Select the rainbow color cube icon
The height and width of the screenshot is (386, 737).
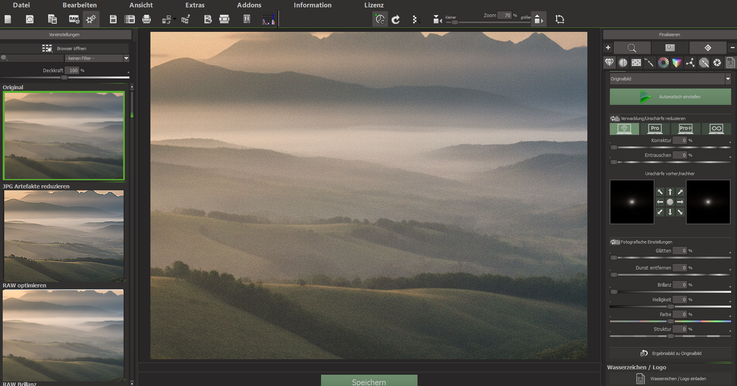(x=677, y=63)
